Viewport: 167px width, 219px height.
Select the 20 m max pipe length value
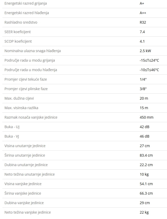(144, 98)
